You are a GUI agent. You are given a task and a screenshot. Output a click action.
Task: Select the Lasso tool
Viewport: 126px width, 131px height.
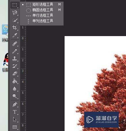15,13
